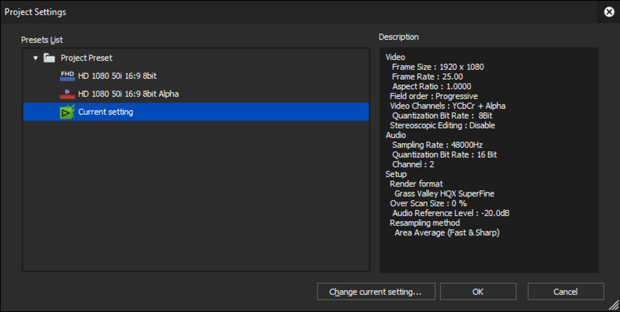This screenshot has width=620, height=312.
Task: Click the Presets List label
Action: click(42, 40)
